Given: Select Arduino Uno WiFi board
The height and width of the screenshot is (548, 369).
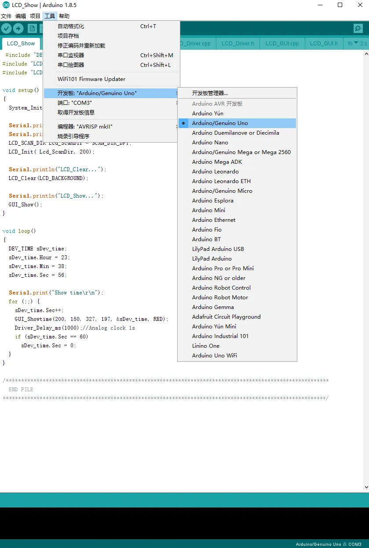Looking at the screenshot, I should pos(237,356).
